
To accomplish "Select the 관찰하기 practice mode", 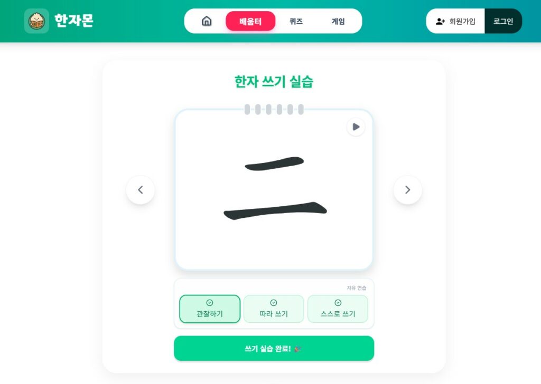I will coord(210,309).
